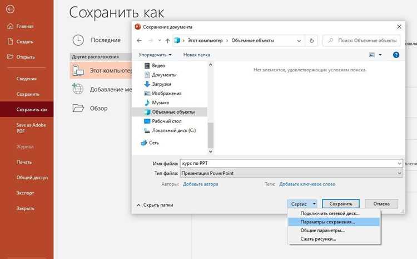The width and height of the screenshot is (417, 259).
Task: Choose Сжать рисунки... menu item
Action: click(334, 239)
